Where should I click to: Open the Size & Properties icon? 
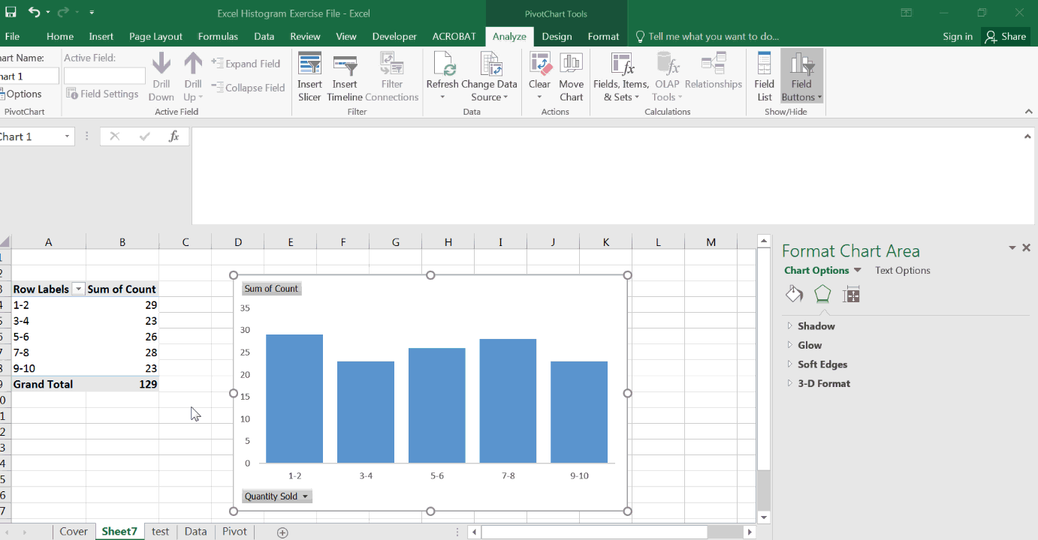pyautogui.click(x=851, y=294)
